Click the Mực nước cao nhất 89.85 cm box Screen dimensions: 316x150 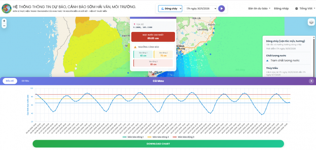pyautogui.click(x=153, y=37)
